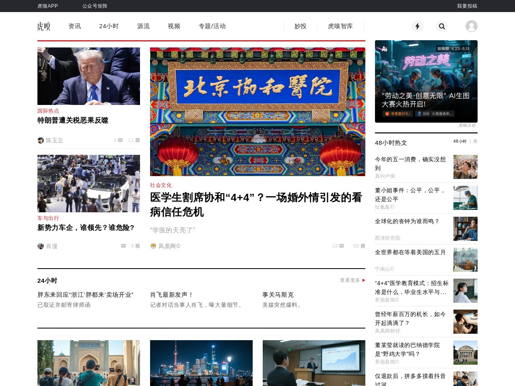This screenshot has height=386, width=515.
Task: Open 妙投 navigation link
Action: [301, 26]
